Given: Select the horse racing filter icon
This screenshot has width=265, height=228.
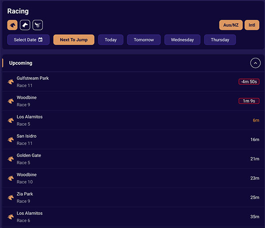Looking at the screenshot, I should click(x=12, y=25).
